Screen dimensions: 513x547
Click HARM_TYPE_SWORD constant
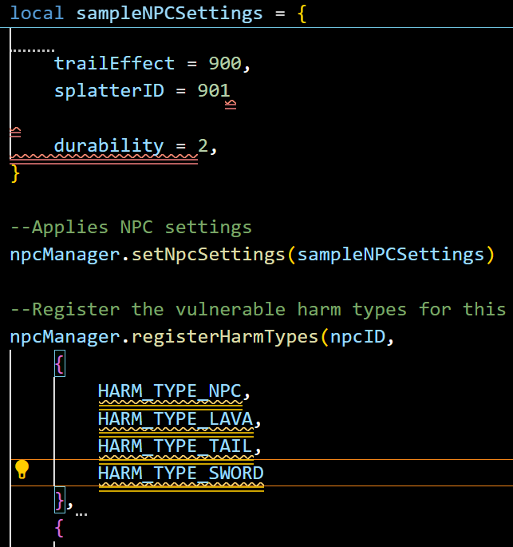pos(181,474)
